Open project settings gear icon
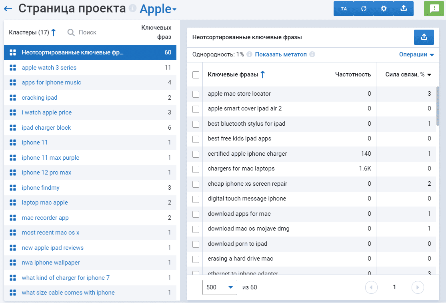 384,8
